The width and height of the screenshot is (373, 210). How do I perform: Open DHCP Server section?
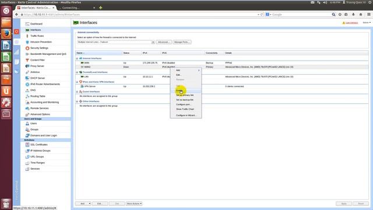pos(37,78)
